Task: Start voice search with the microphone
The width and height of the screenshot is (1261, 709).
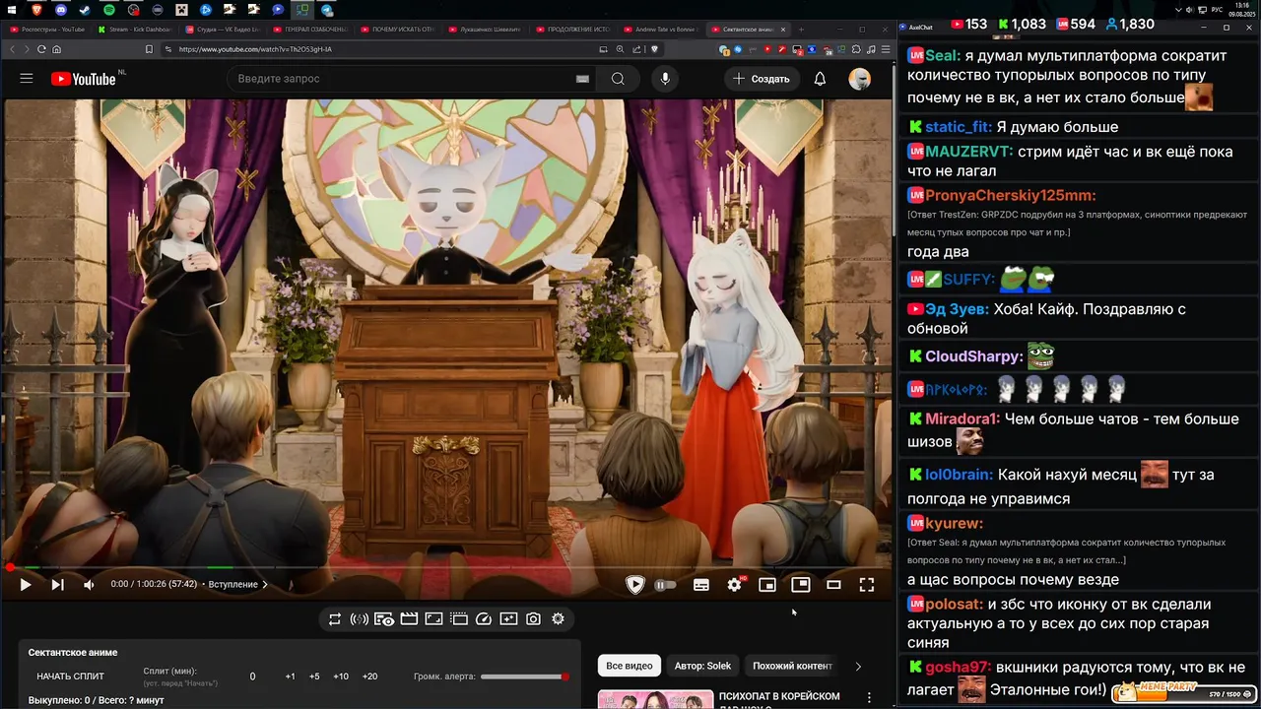Action: pyautogui.click(x=665, y=79)
